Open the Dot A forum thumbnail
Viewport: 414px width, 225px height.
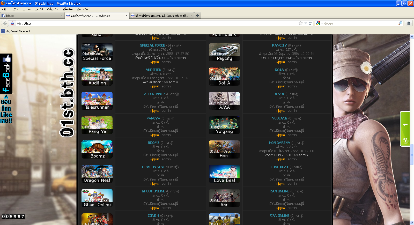[x=224, y=77]
